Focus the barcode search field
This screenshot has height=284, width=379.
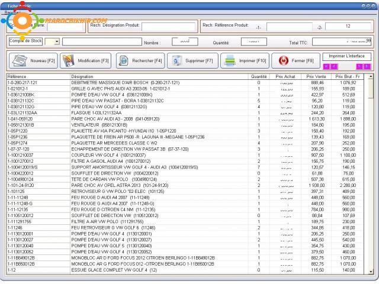(65, 27)
